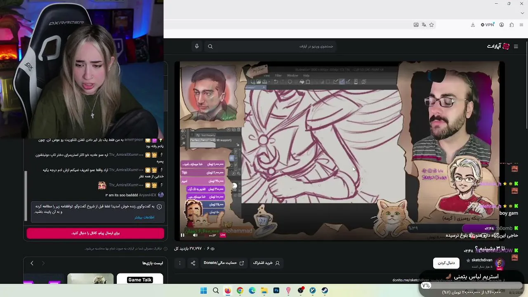Jump to live with the Live badge
Image resolution: width=528 pixels, height=297 pixels.
click(223, 235)
